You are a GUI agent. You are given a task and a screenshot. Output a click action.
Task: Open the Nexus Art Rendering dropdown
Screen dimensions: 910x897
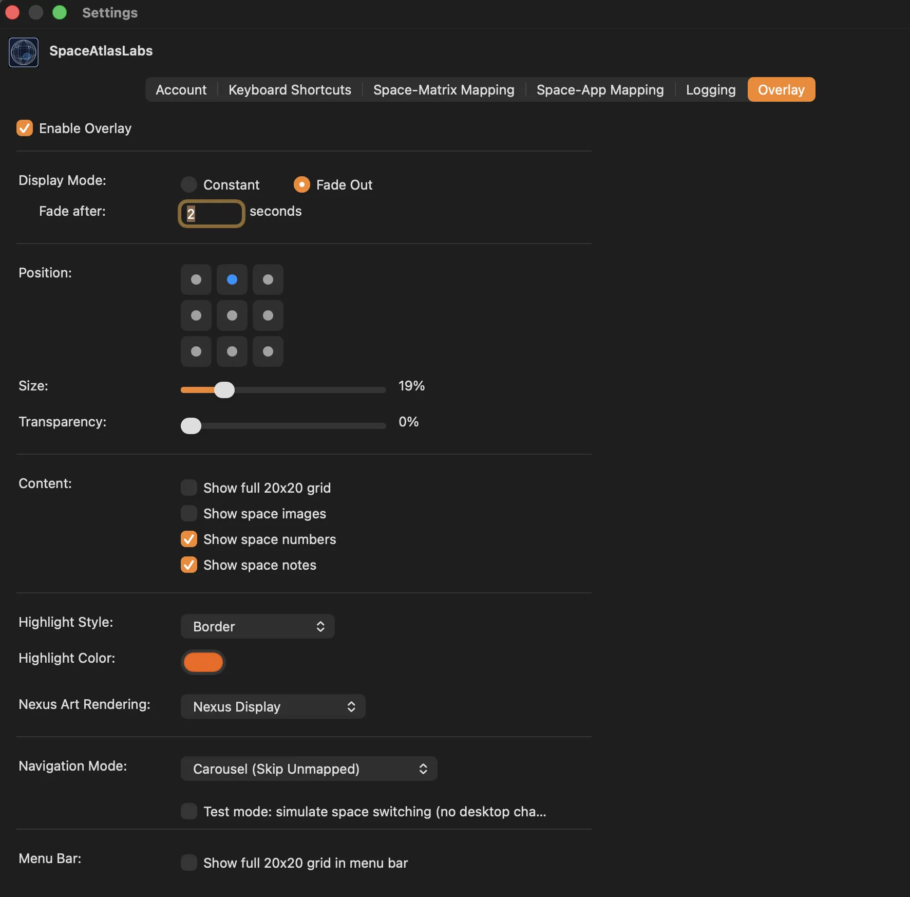tap(273, 706)
